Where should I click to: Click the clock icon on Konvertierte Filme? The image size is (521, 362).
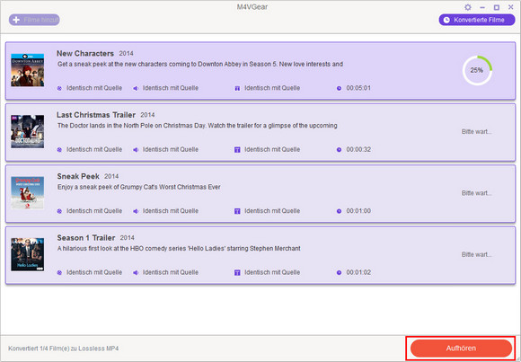pos(447,20)
